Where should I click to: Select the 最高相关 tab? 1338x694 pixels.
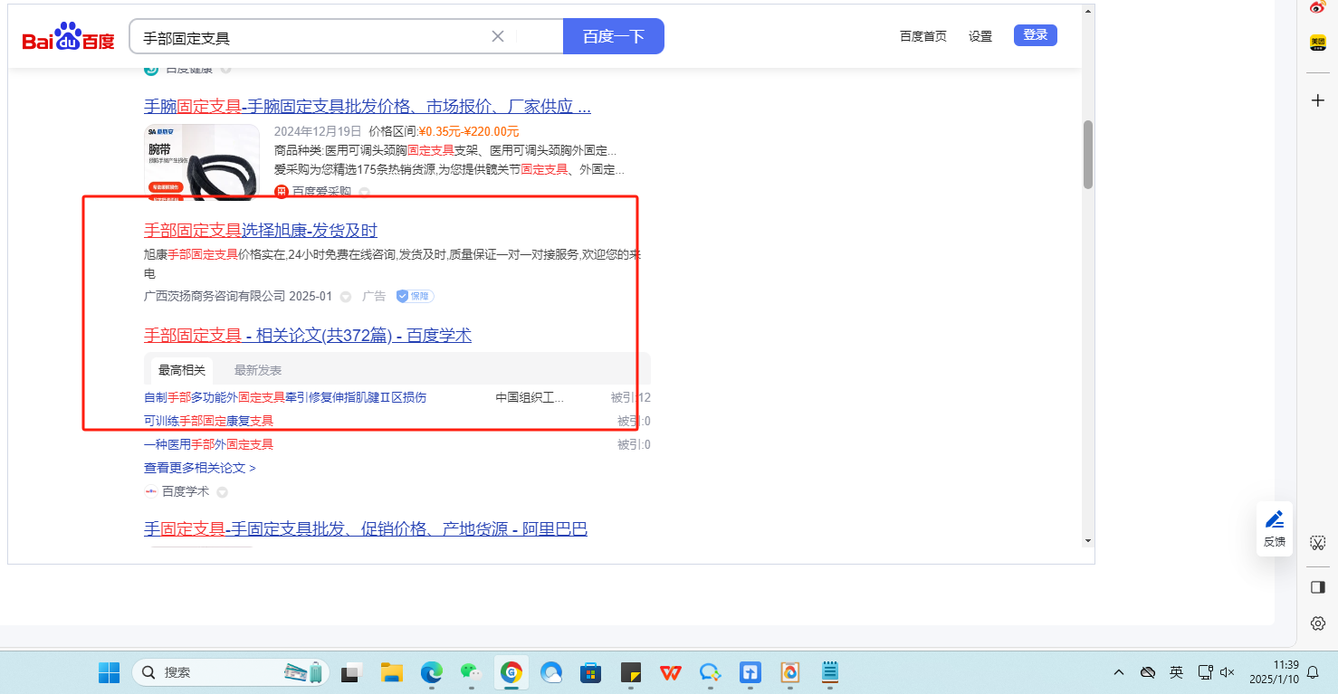pos(182,370)
